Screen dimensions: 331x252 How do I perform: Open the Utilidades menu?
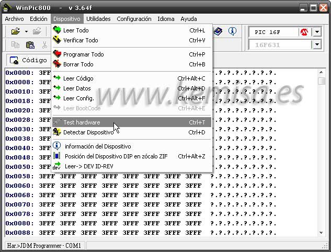[98, 19]
